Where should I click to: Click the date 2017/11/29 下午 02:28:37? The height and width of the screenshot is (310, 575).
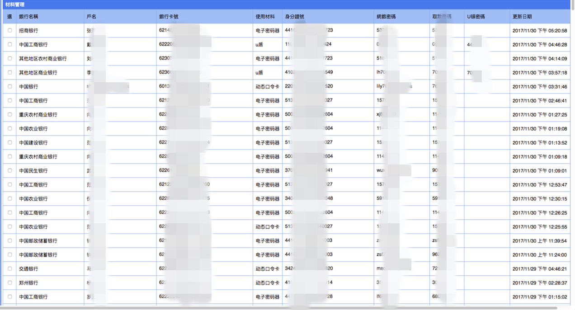tap(540, 283)
